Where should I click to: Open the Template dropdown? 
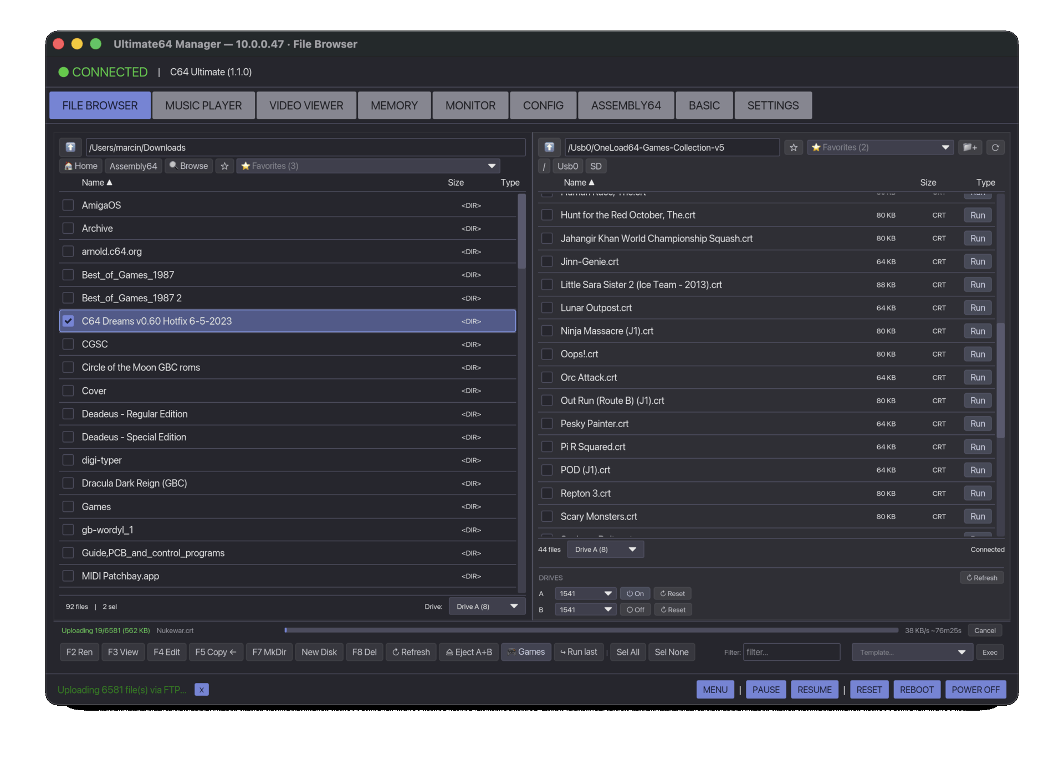(x=912, y=652)
